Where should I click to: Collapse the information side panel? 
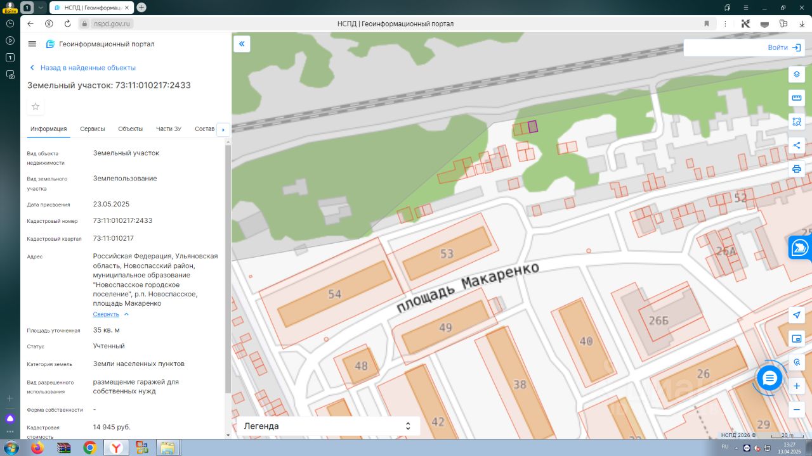click(242, 44)
